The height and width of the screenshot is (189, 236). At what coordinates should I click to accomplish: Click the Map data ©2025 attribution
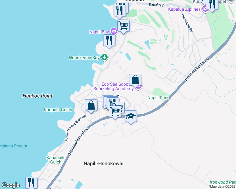pyautogui.click(x=222, y=186)
